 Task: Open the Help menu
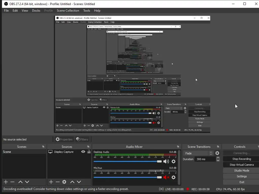pos(97,11)
